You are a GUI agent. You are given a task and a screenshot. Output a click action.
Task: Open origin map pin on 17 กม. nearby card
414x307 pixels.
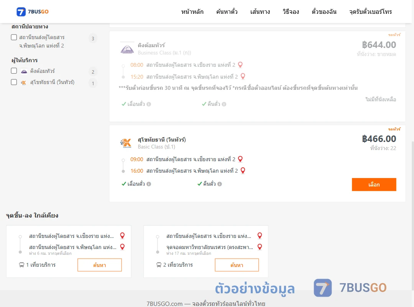tap(260, 236)
